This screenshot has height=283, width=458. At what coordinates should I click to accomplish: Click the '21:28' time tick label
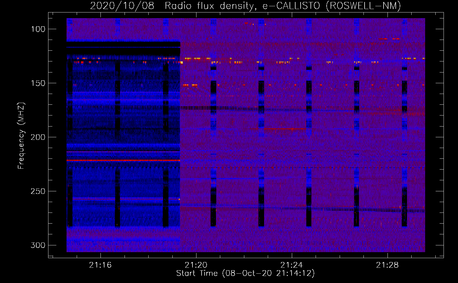coord(387,265)
